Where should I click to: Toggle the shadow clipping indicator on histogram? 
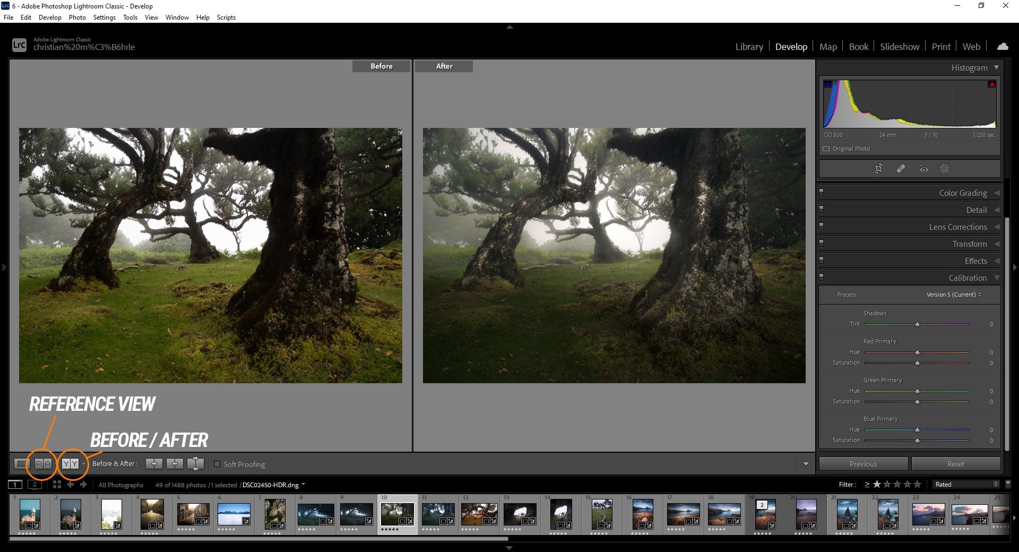[x=828, y=83]
